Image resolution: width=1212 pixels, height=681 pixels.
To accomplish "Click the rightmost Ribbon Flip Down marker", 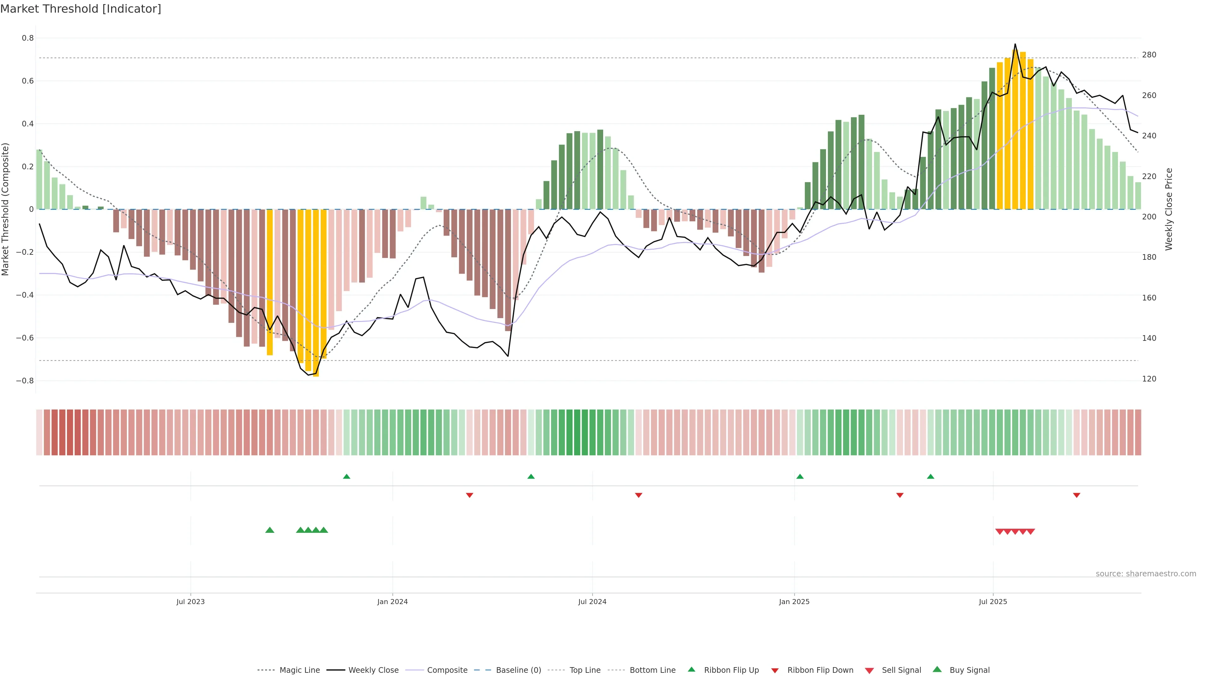I will [1077, 495].
